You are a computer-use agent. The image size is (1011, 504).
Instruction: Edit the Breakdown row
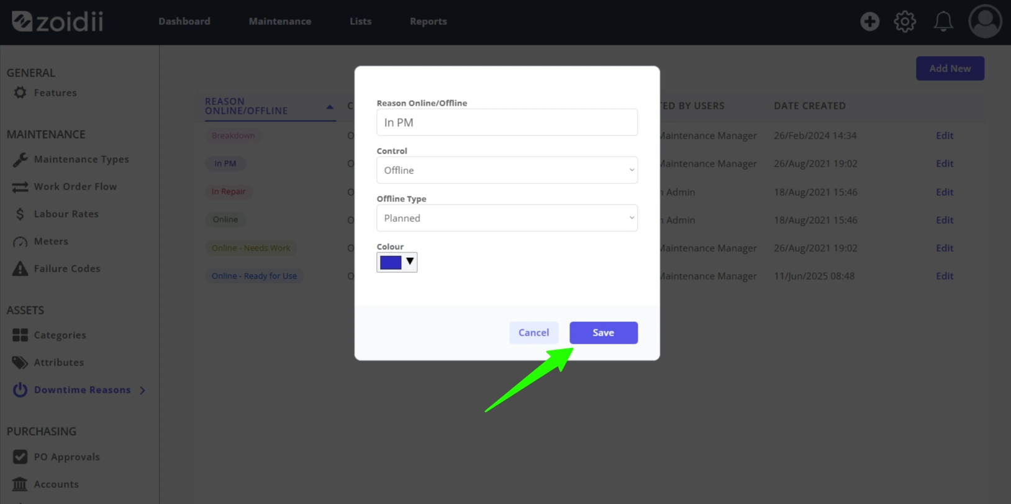coord(945,135)
